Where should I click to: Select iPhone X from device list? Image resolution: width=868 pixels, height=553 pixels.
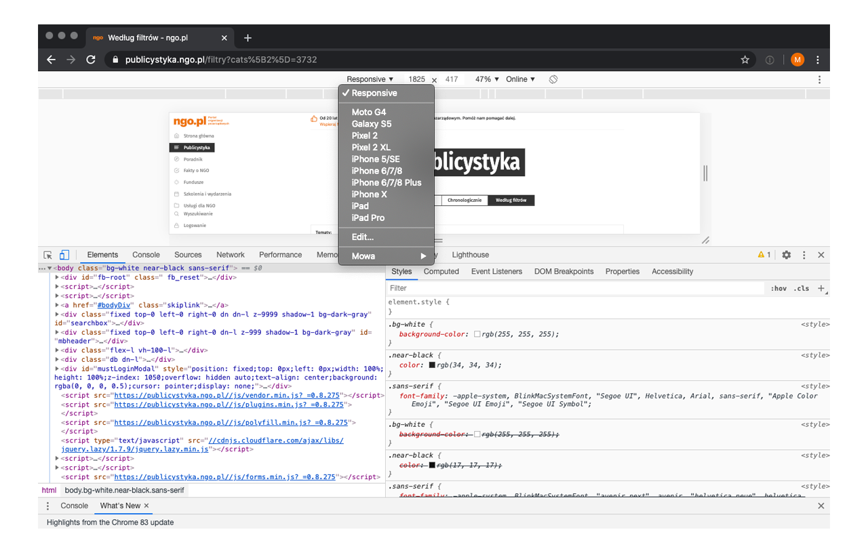[x=369, y=194]
